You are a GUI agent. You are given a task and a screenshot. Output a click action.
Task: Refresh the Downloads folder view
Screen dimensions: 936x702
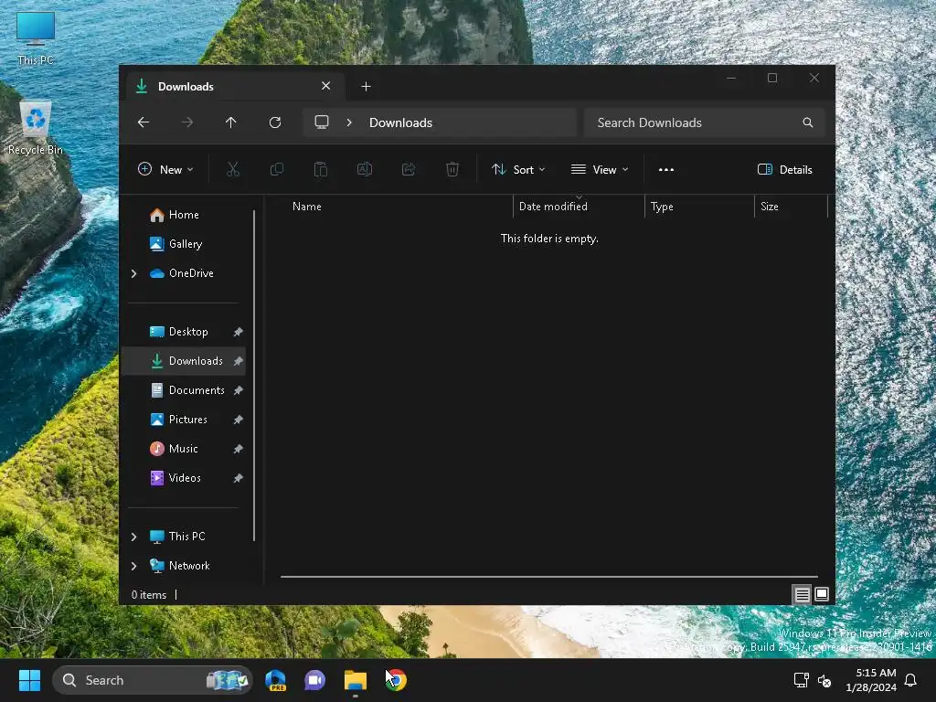(274, 122)
